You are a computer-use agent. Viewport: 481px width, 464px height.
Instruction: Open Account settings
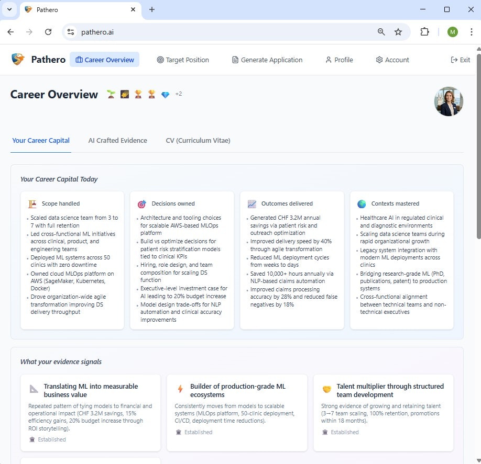point(392,60)
